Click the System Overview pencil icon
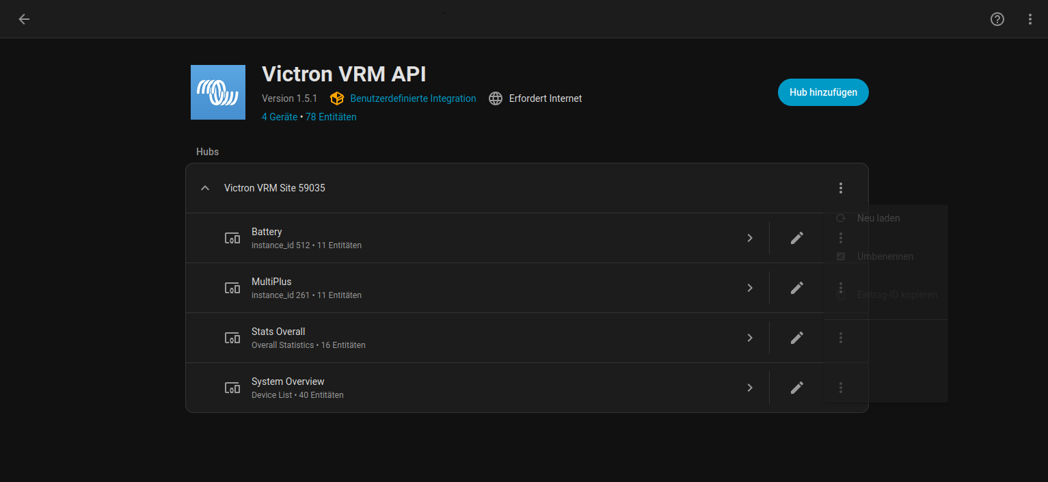The height and width of the screenshot is (482, 1048). 796,388
